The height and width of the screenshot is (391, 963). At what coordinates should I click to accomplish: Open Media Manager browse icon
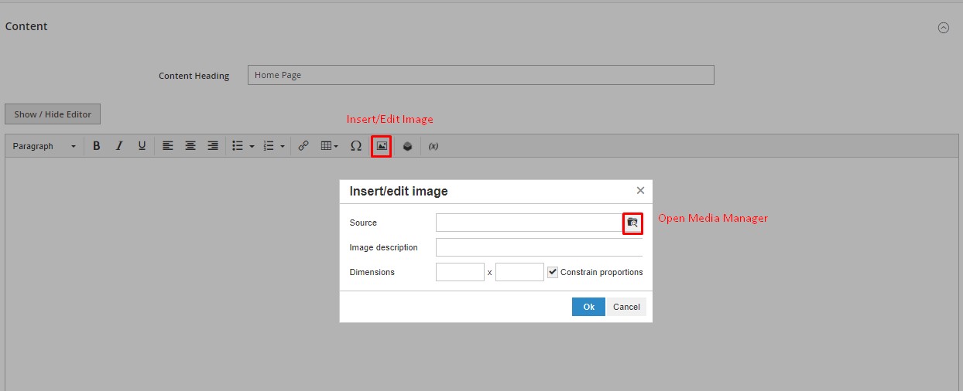[x=632, y=223]
